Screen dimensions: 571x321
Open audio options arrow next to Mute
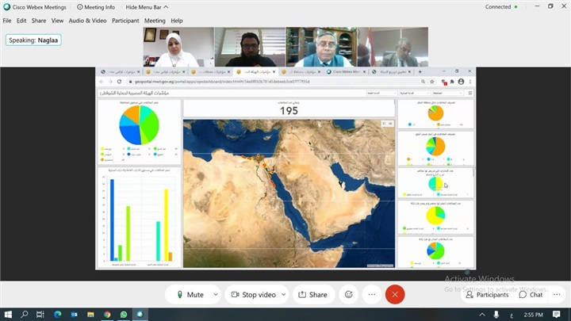tap(215, 294)
